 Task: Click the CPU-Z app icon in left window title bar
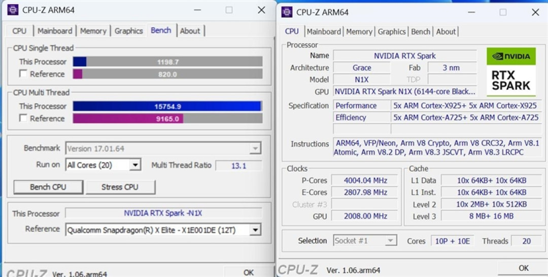(x=13, y=10)
